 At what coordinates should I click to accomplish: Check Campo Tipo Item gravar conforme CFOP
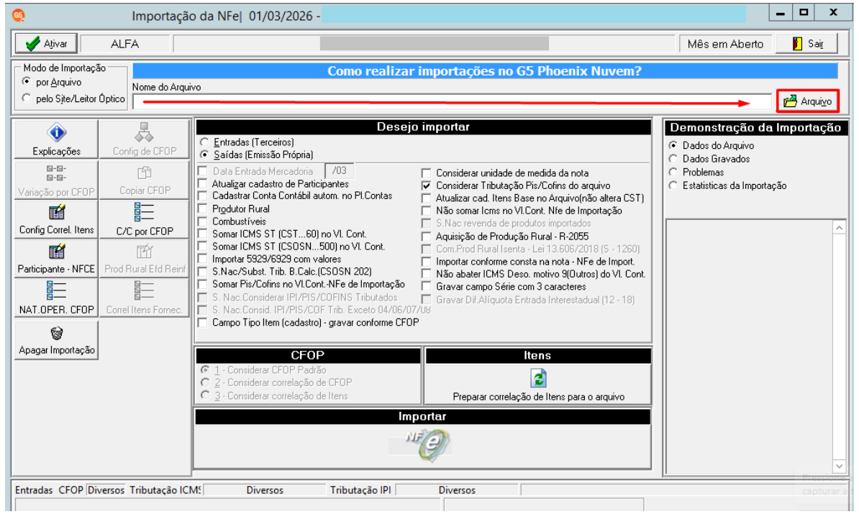[203, 323]
